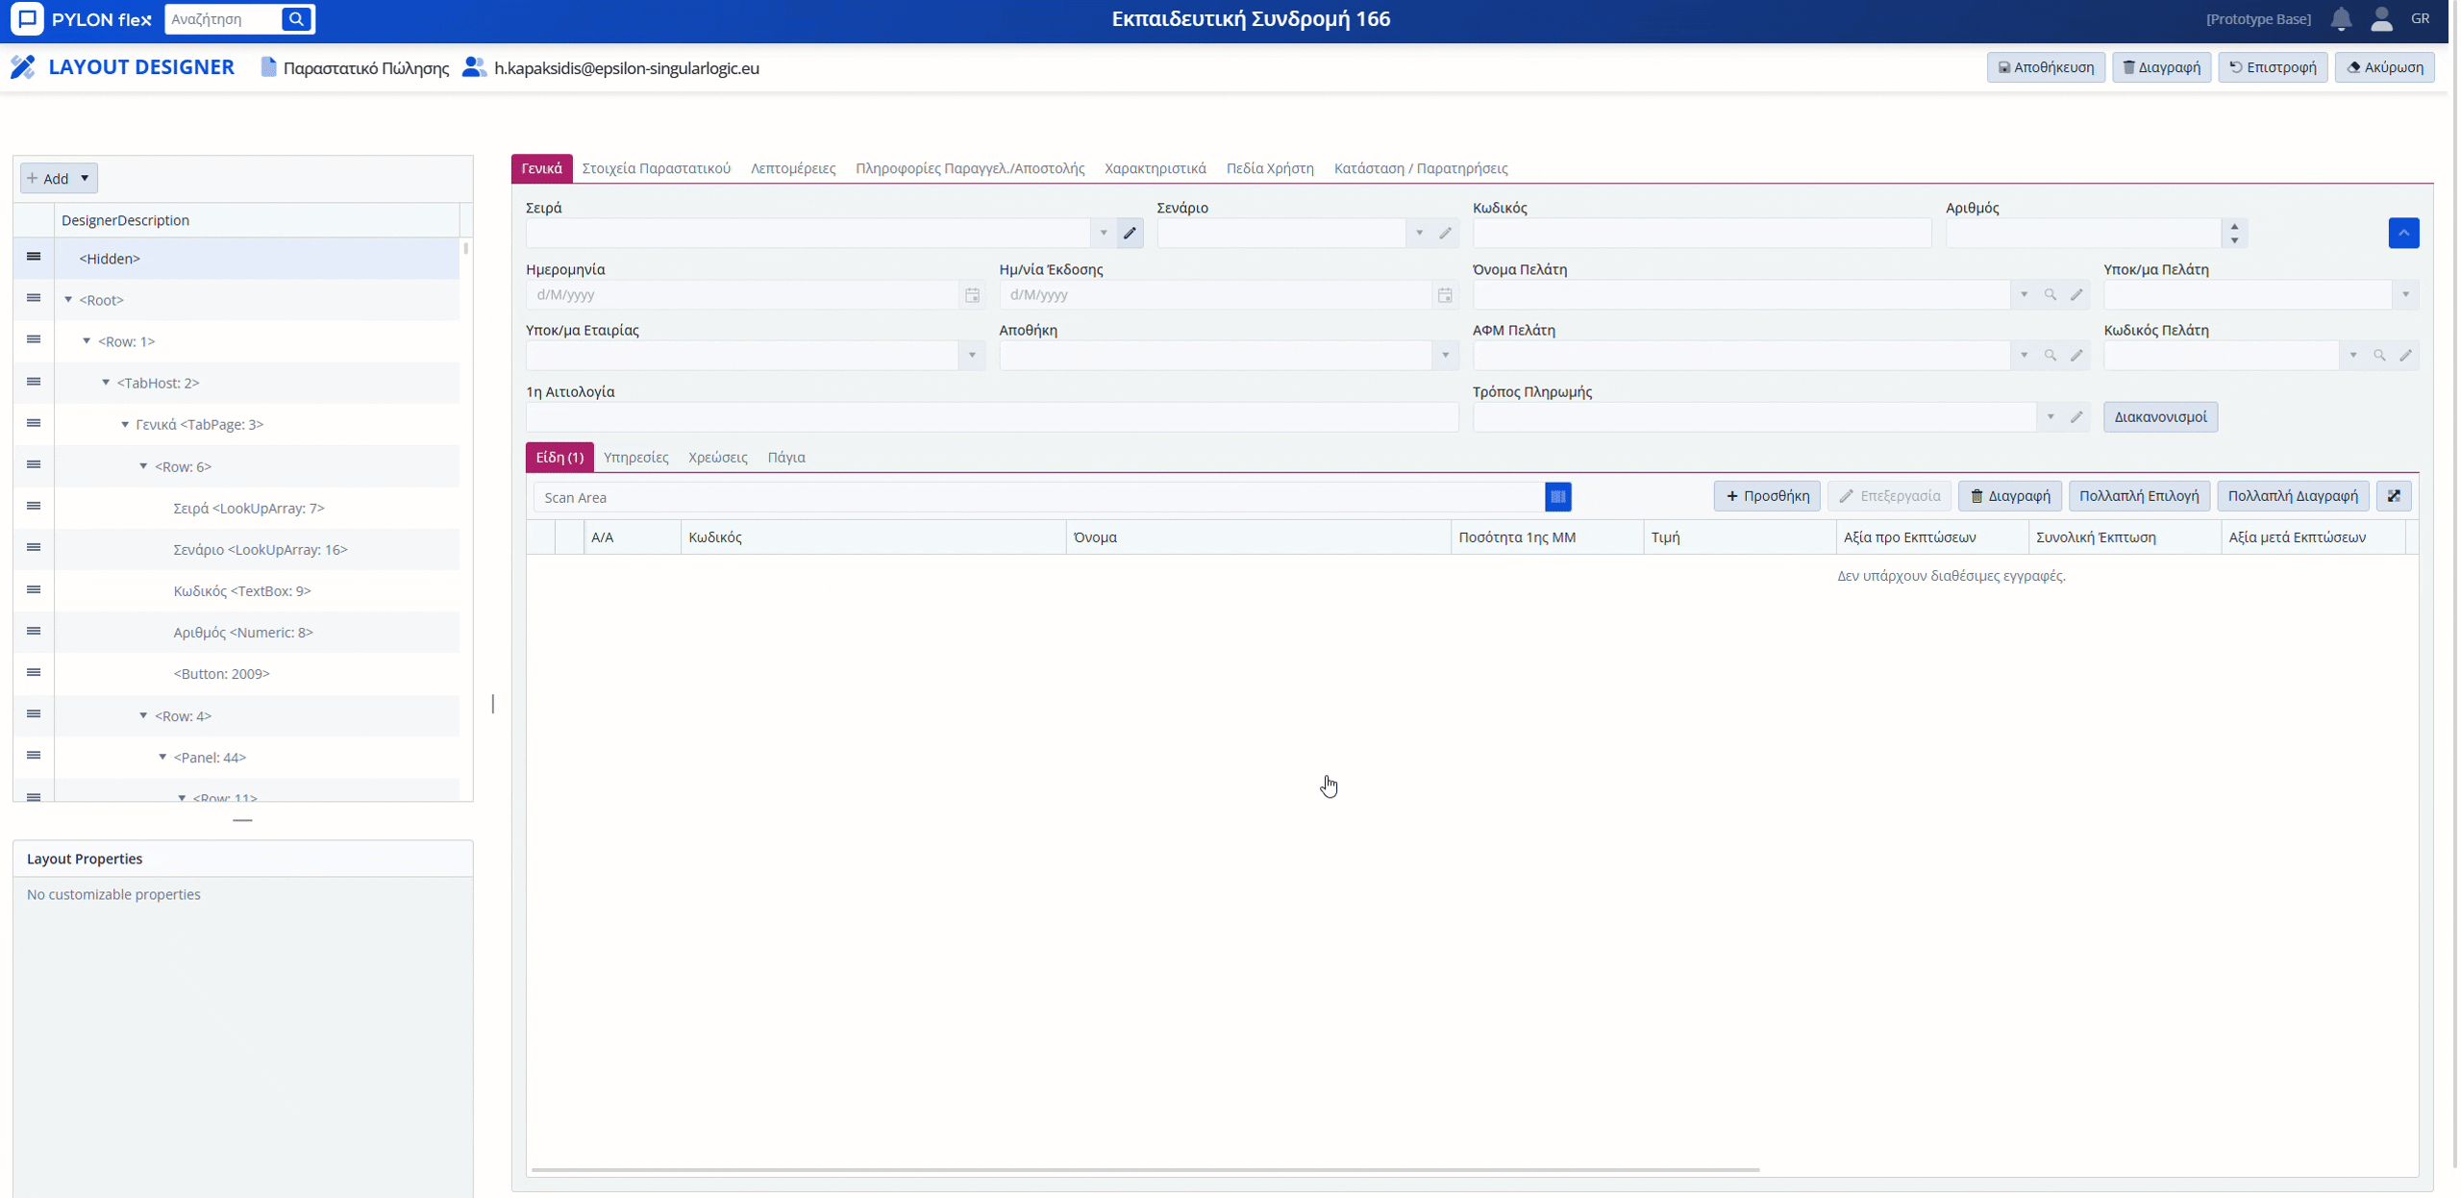
Task: Open the Σειρά dropdown arrow
Action: pyautogui.click(x=1104, y=234)
